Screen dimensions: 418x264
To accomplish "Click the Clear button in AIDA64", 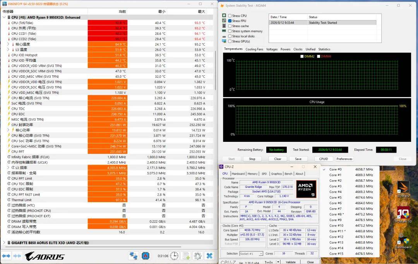I will point(278,159).
